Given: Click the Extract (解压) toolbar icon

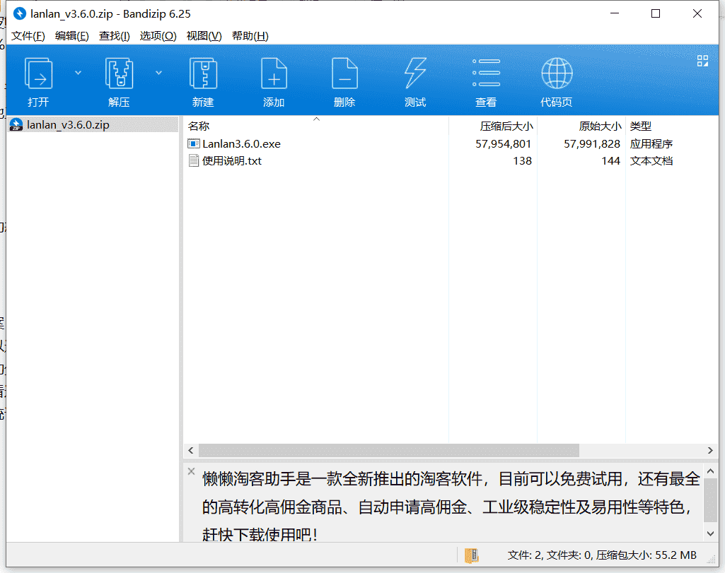Looking at the screenshot, I should point(120,73).
